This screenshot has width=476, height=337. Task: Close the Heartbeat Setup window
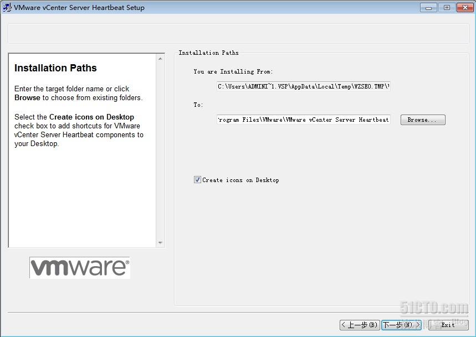(465, 8)
